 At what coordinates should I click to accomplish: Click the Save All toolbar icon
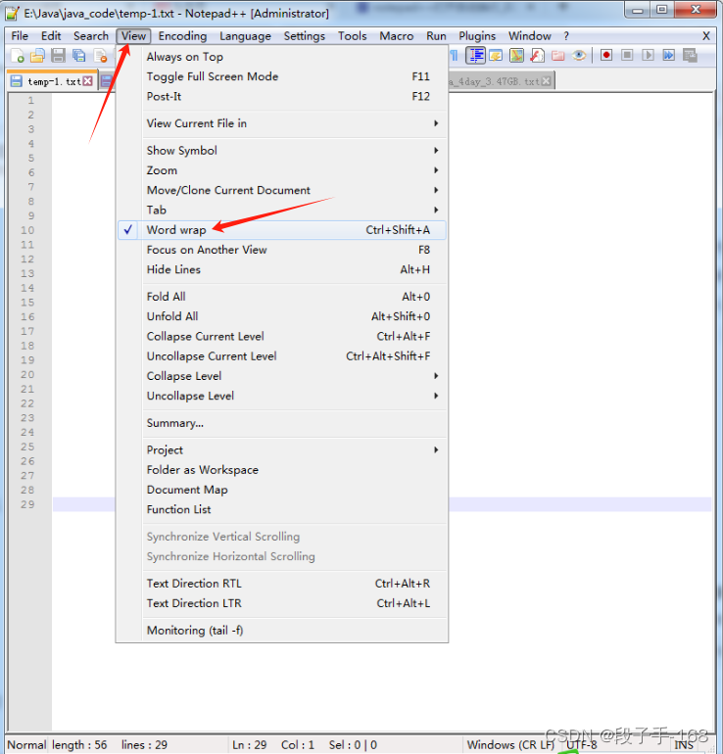(79, 56)
